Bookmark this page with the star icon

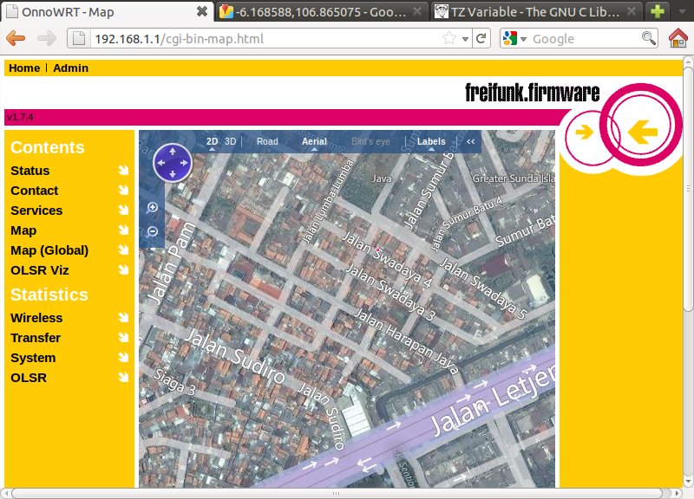[x=449, y=39]
